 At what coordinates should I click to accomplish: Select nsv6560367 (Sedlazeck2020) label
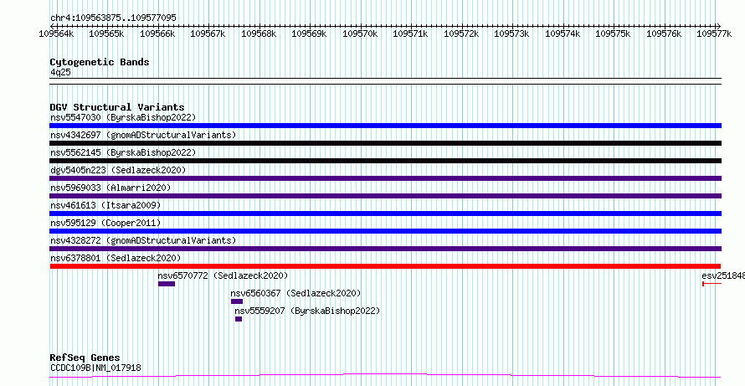[x=295, y=293]
